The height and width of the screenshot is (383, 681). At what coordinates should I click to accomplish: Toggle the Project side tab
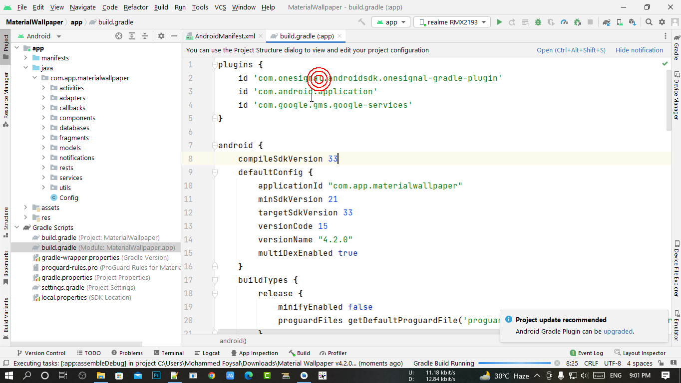5,46
